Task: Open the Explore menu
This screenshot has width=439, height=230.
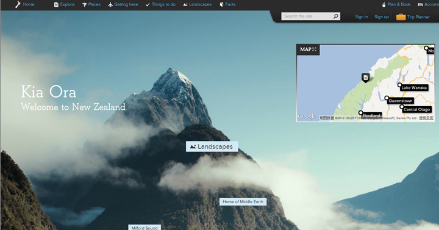Action: click(64, 4)
